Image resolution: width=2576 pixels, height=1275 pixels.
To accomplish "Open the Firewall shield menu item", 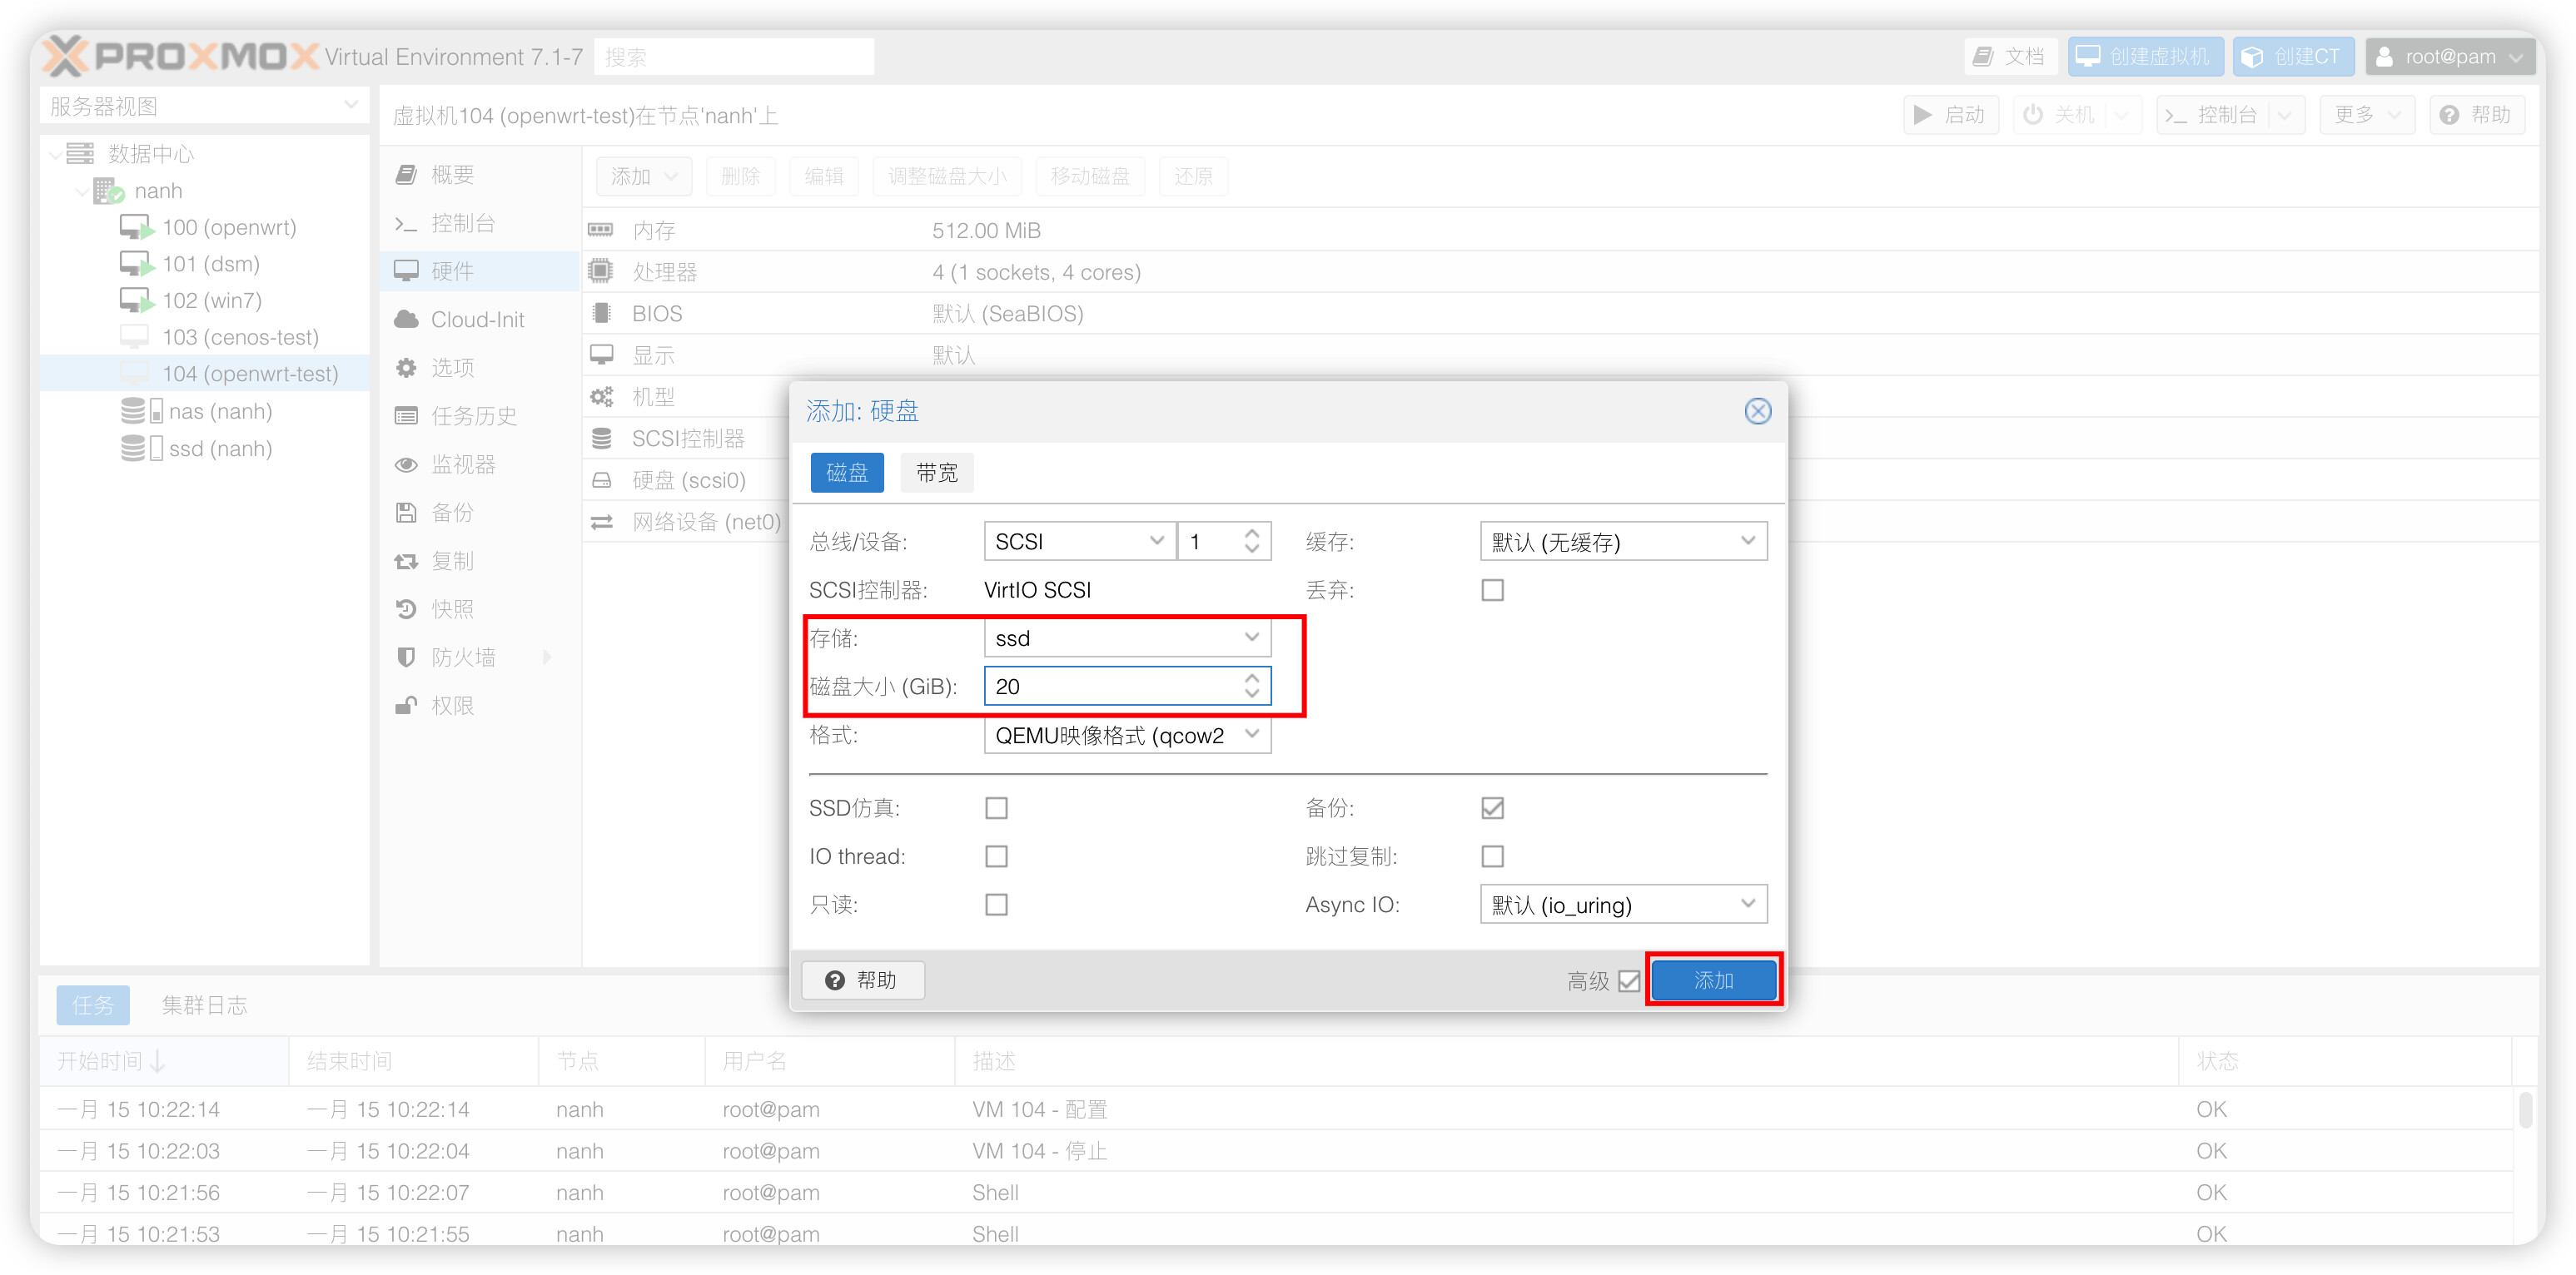I will point(406,657).
